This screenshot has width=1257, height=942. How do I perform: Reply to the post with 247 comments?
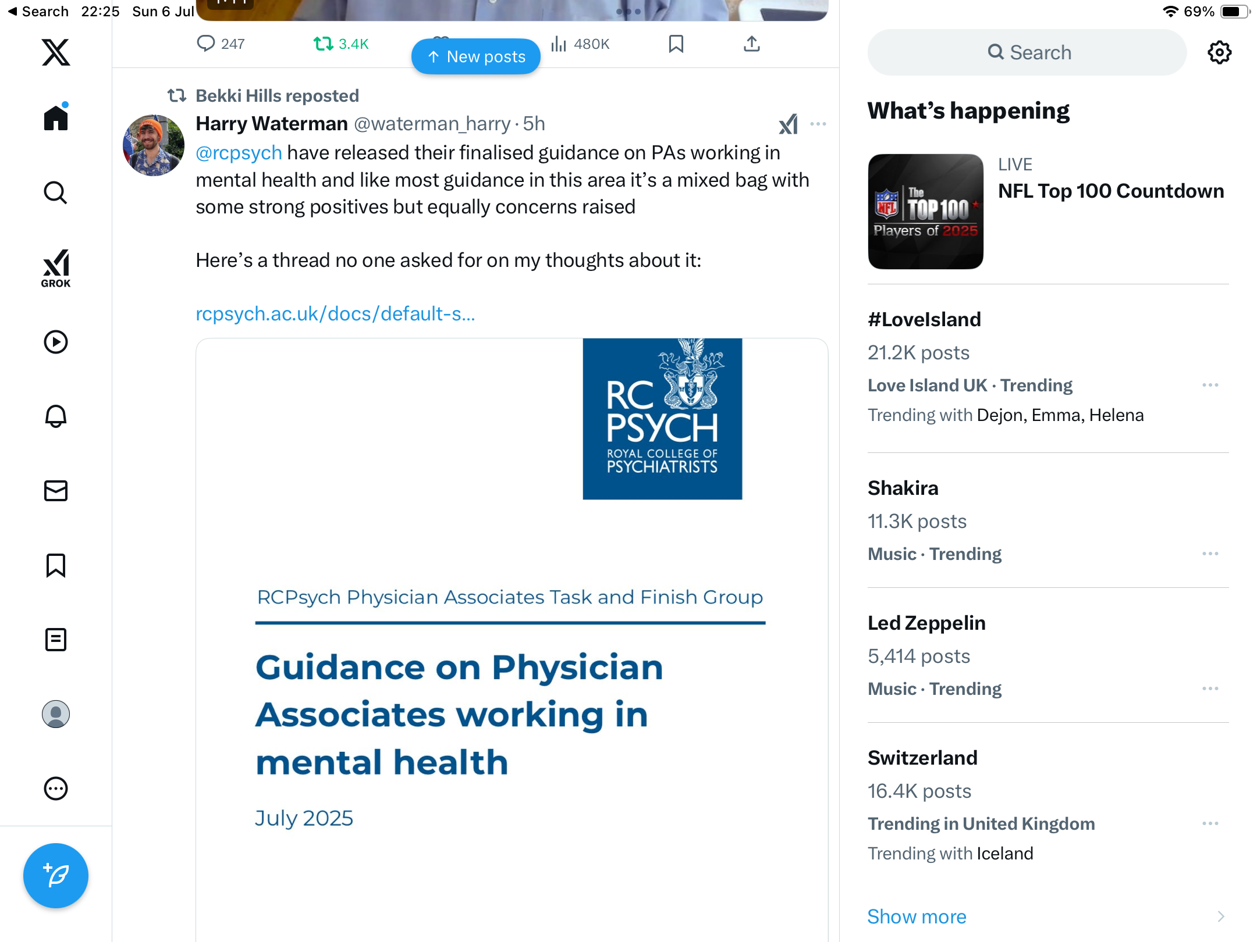pyautogui.click(x=221, y=44)
